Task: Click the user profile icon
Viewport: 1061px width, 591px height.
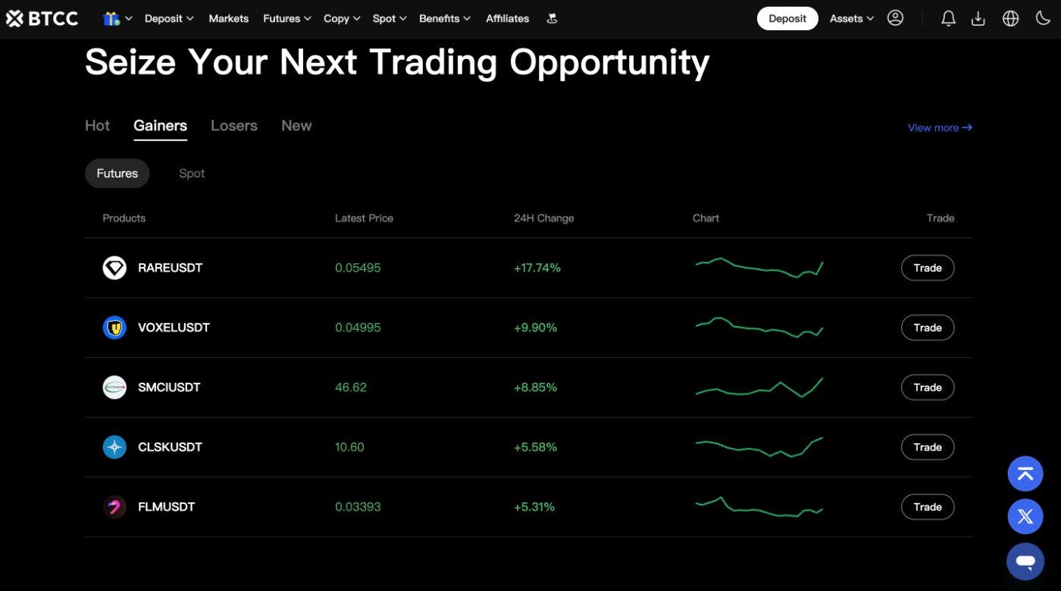Action: coord(895,17)
